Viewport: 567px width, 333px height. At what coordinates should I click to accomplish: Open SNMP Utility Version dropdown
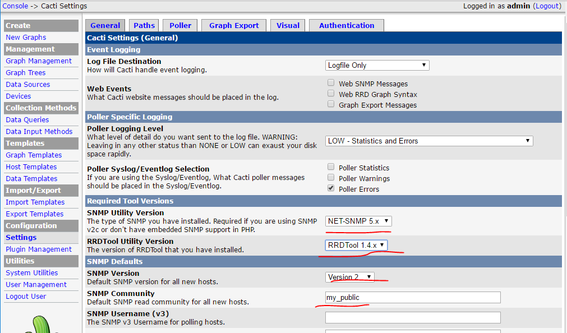click(358, 221)
